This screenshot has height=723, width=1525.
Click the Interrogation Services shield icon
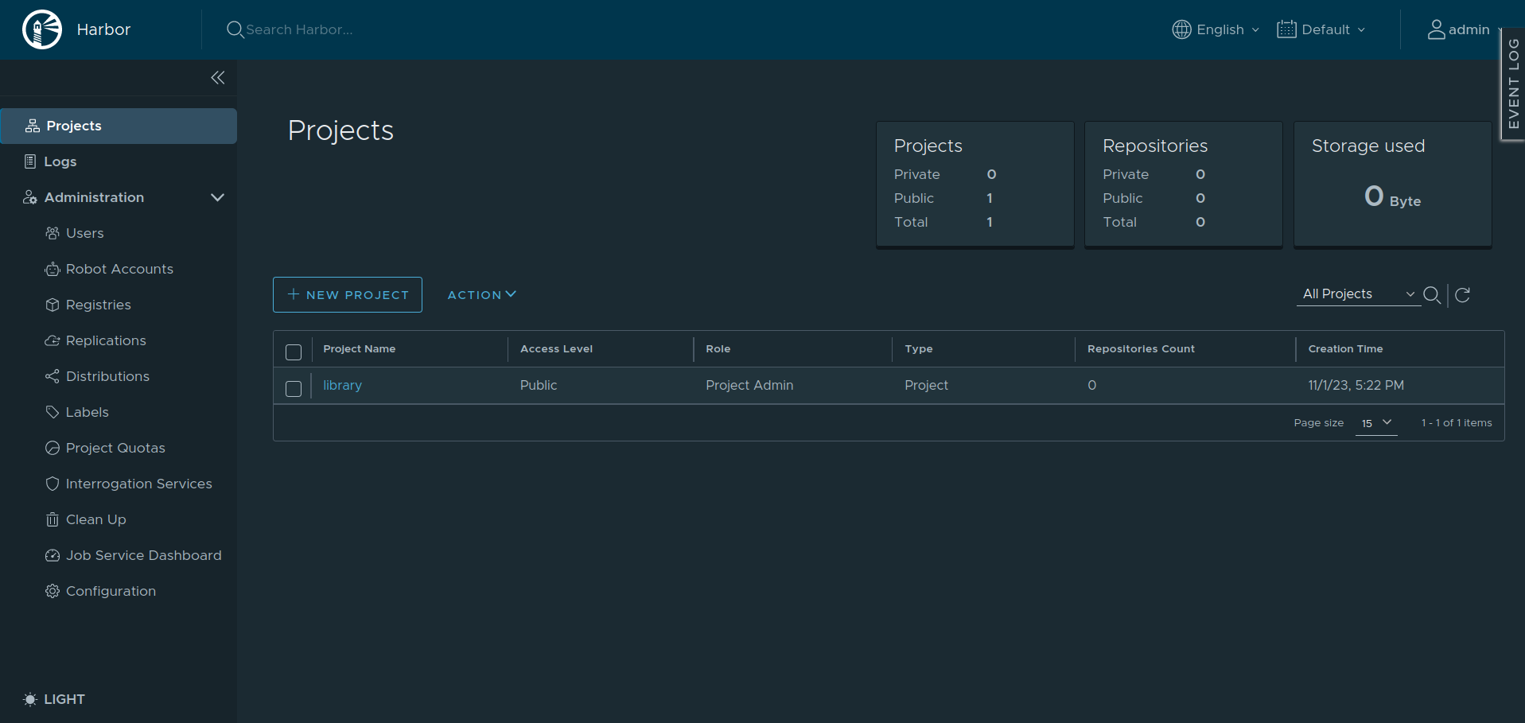(53, 484)
